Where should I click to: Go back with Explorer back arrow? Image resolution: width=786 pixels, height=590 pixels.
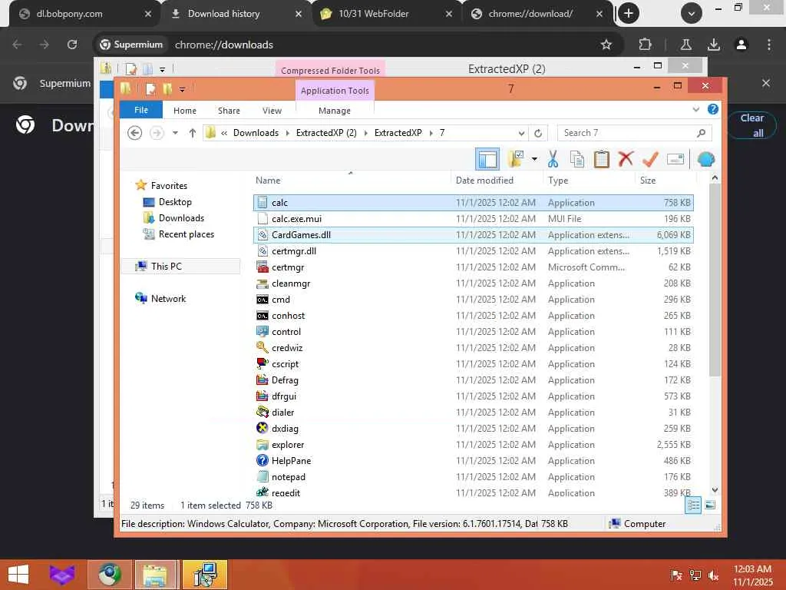(134, 133)
